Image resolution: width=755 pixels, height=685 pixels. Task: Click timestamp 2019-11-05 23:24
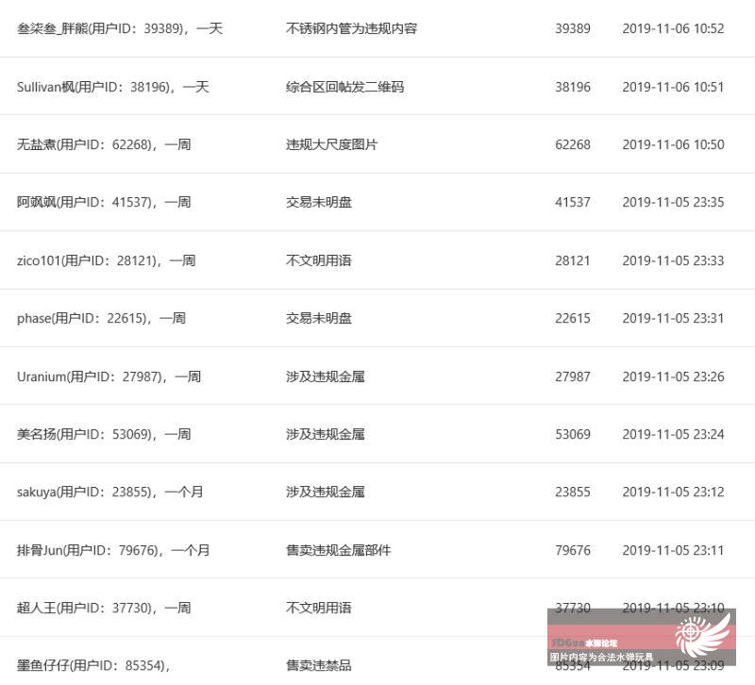click(673, 434)
